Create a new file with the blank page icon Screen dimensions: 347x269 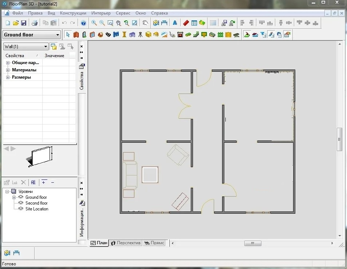coord(8,23)
